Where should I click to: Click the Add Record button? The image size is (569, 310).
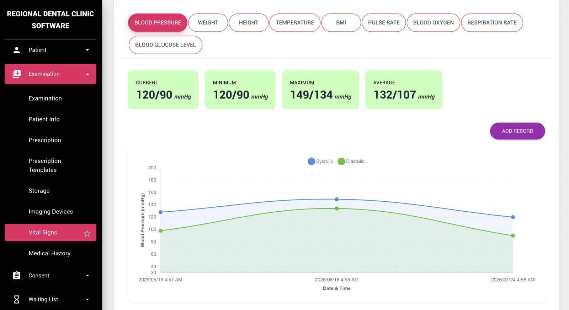(x=517, y=131)
